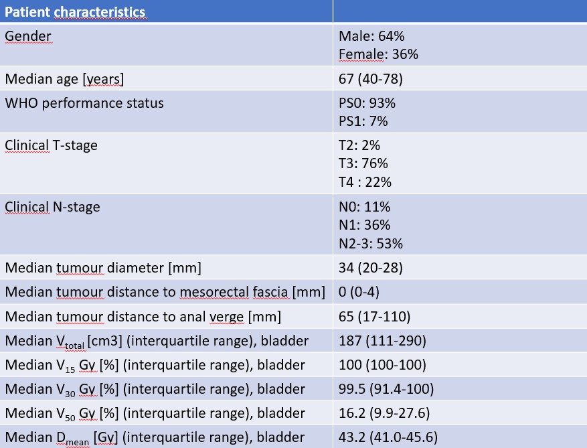Click the 65 (17-110) anal verge value
Viewport: 587px width, 448px height.
click(374, 317)
